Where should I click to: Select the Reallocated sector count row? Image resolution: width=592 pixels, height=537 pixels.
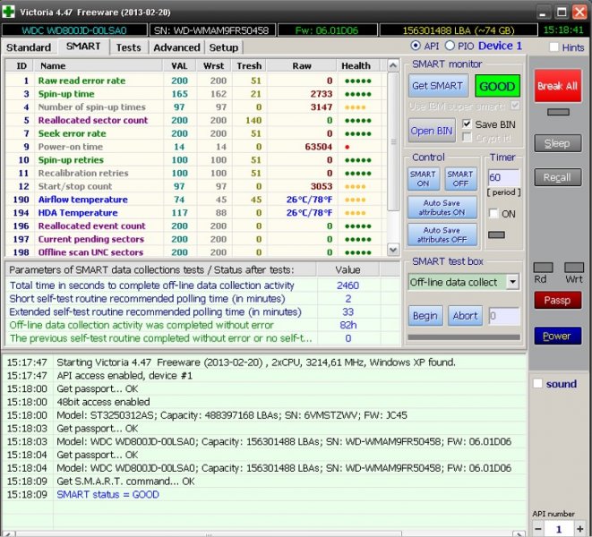196,121
